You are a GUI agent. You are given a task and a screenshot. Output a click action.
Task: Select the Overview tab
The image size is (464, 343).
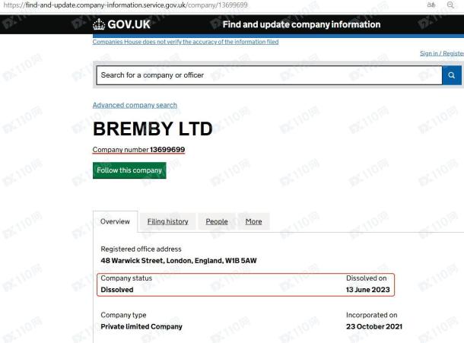click(115, 221)
